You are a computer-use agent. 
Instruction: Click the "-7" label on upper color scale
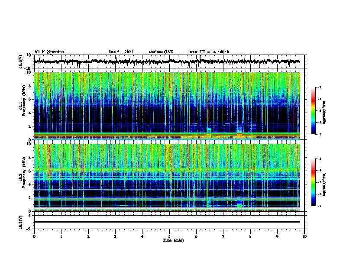(320, 134)
